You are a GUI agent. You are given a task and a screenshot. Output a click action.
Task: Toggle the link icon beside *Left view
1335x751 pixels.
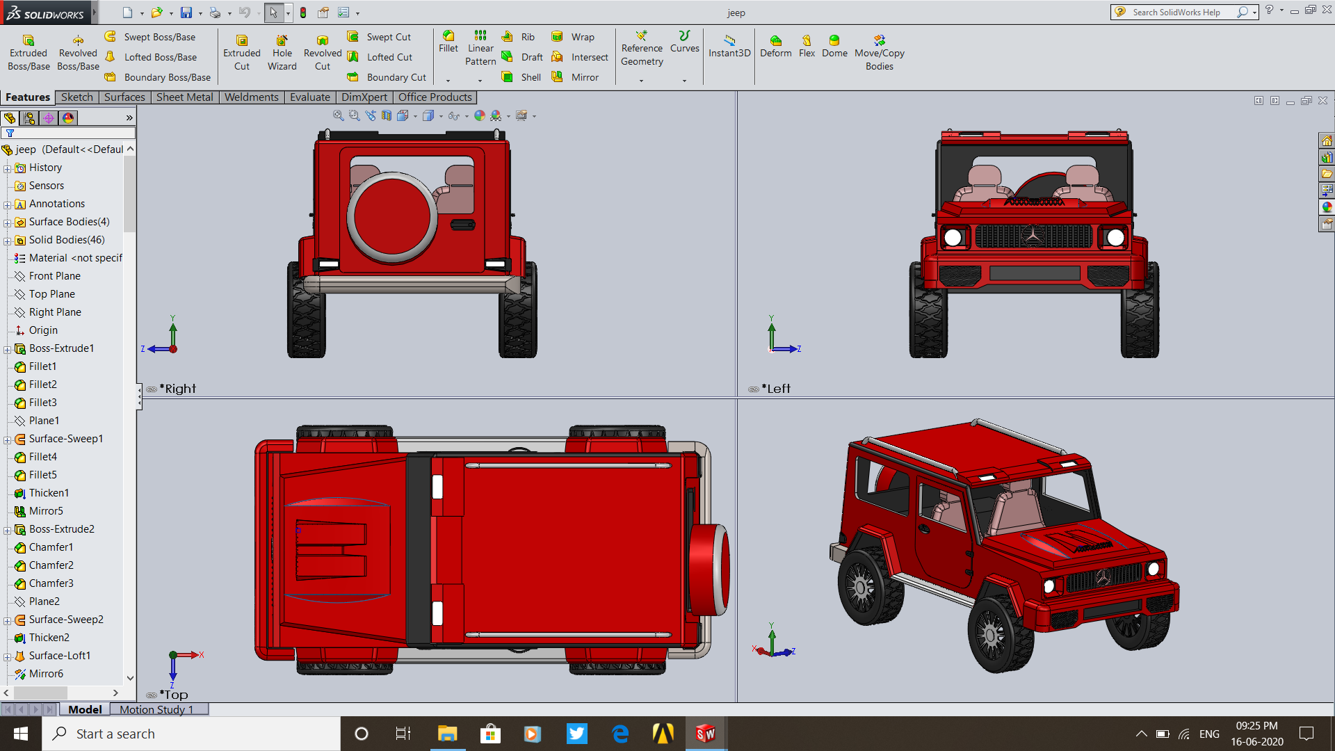tap(754, 389)
